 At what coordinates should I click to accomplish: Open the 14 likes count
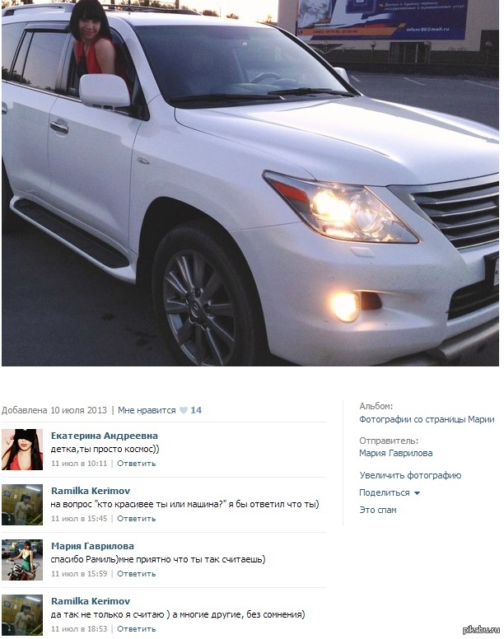(x=196, y=410)
